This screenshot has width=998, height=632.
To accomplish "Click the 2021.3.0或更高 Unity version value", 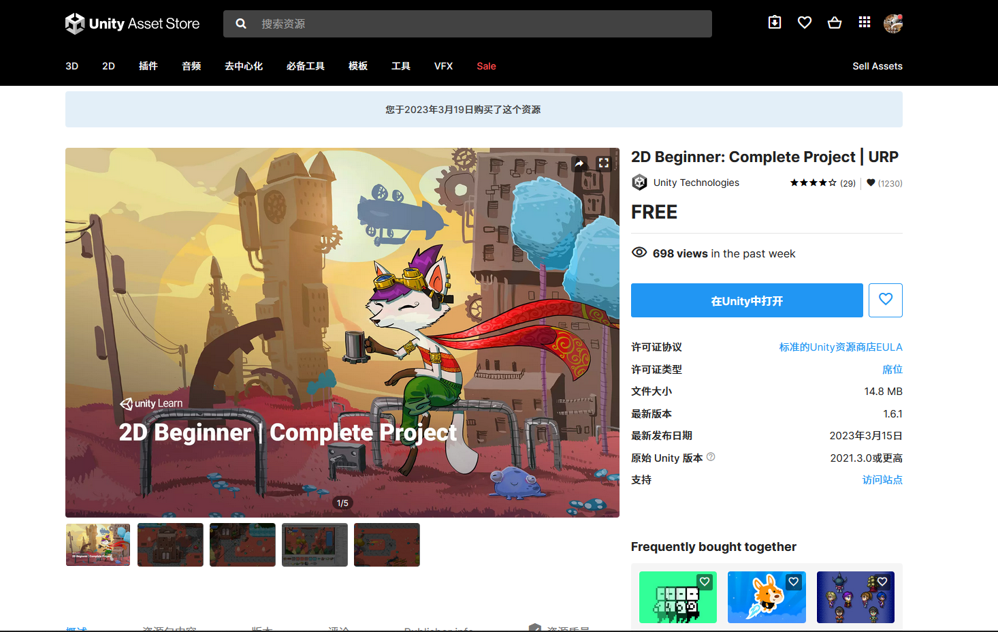I will (866, 458).
